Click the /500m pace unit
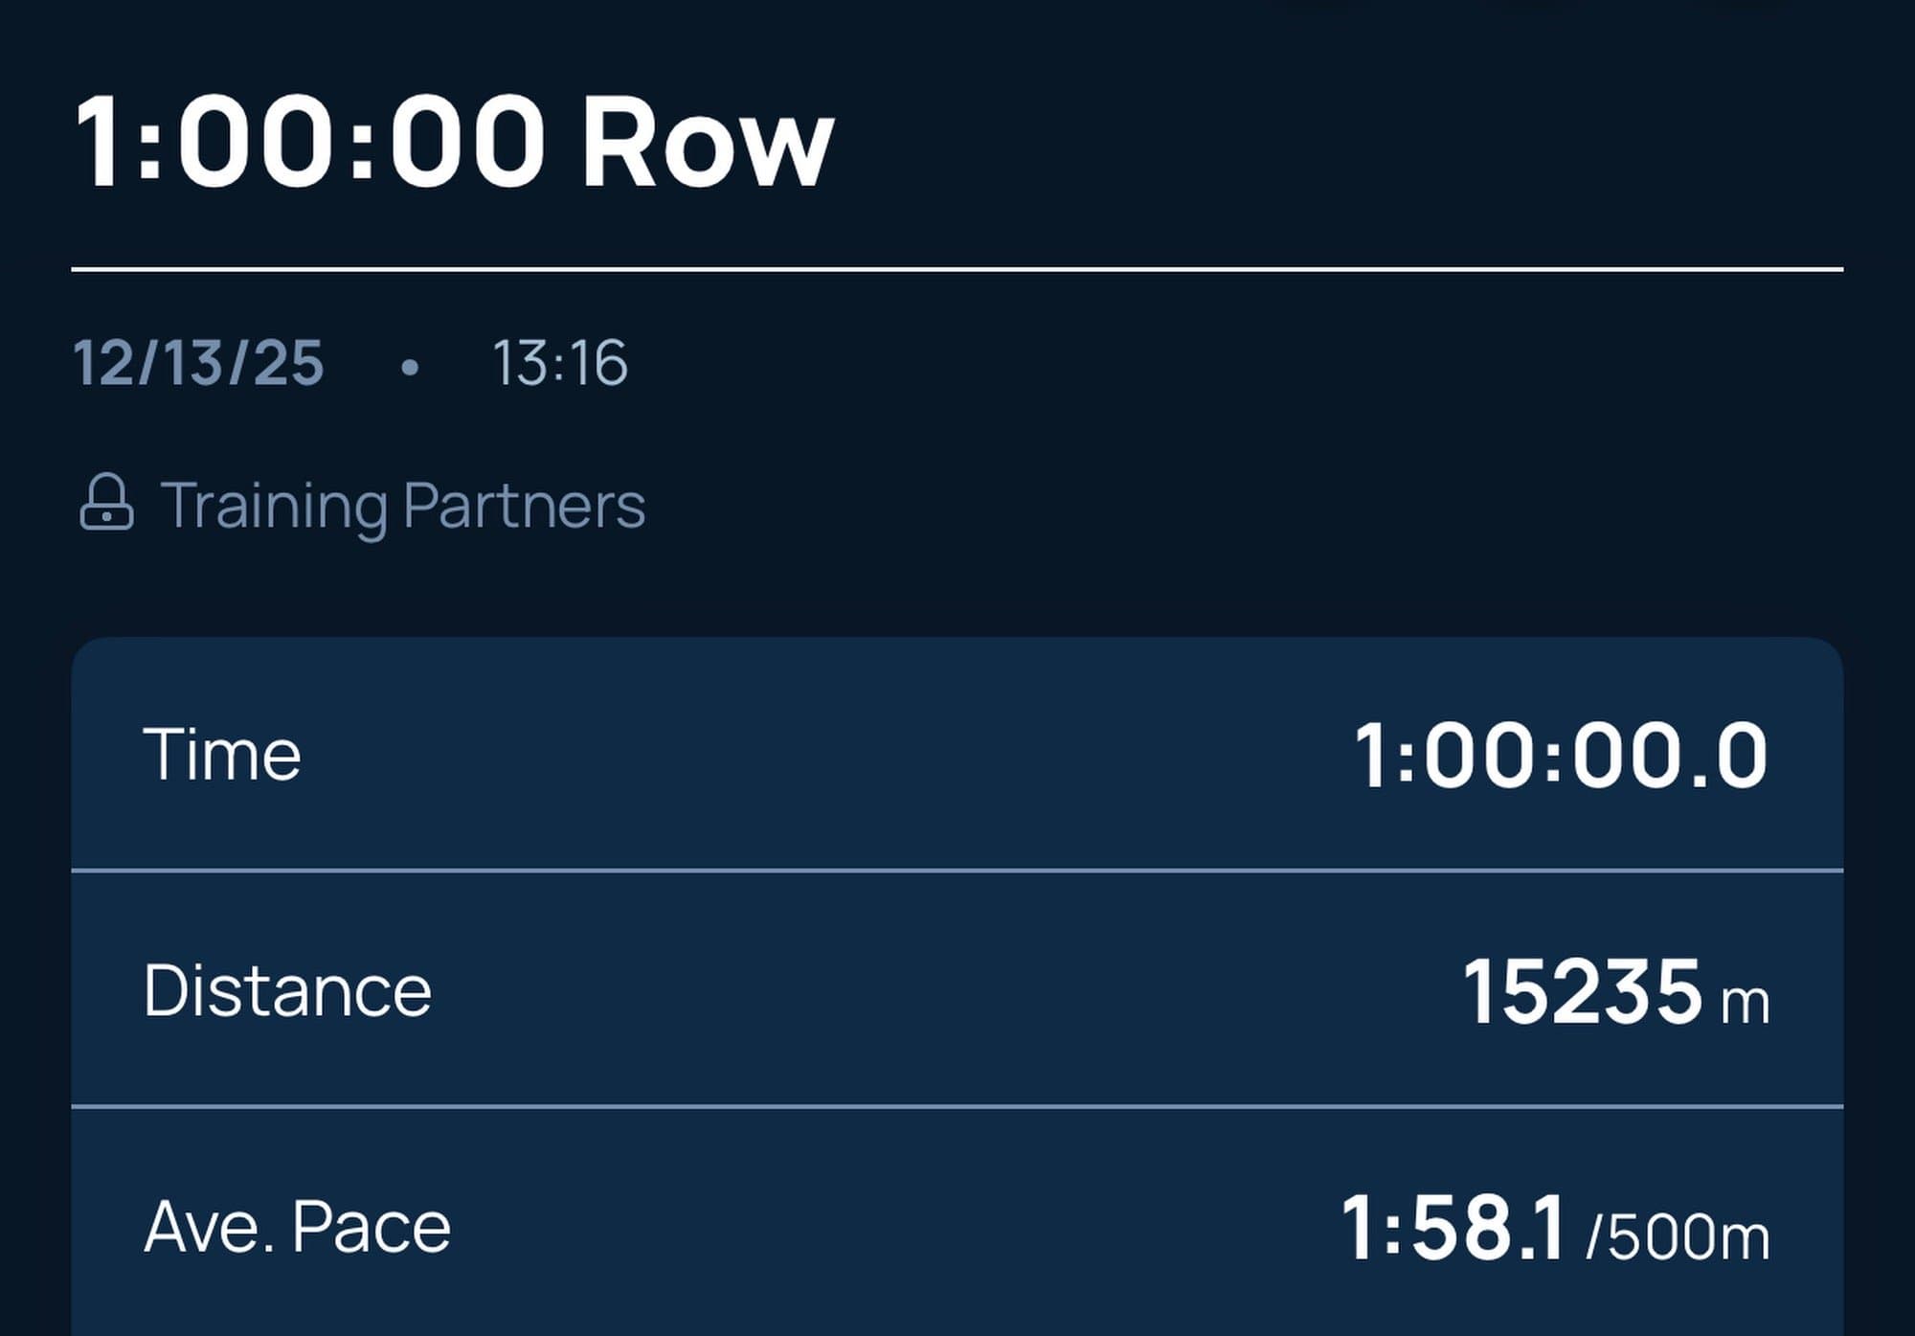The image size is (1915, 1336). (1678, 1236)
